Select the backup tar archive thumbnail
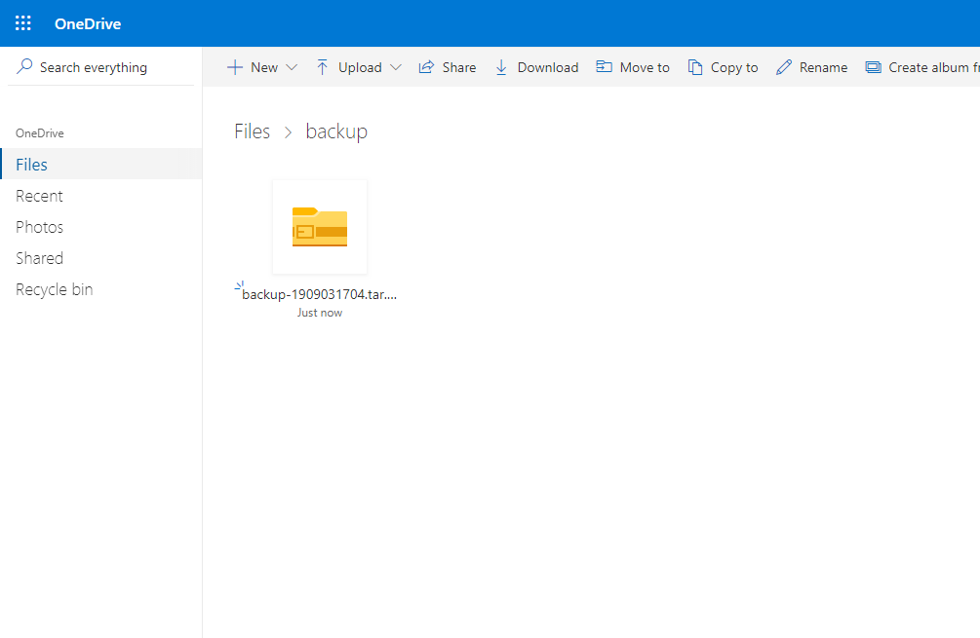980x638 pixels. pyautogui.click(x=320, y=227)
